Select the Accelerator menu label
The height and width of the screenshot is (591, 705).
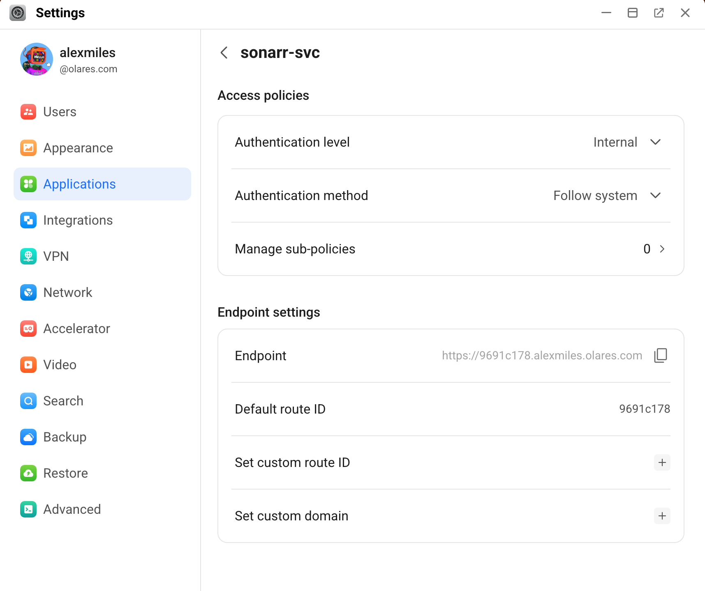(x=77, y=329)
